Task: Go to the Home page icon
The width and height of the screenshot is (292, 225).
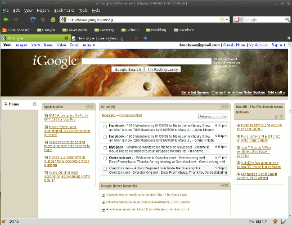Action: tap(53, 19)
